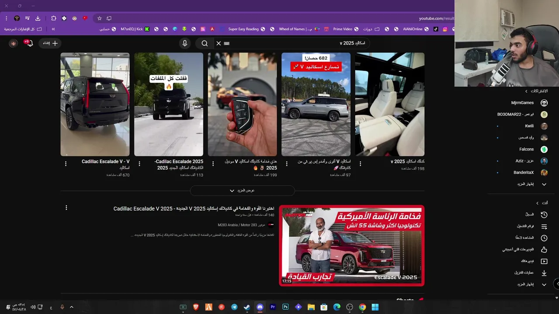Viewport: 559px width, 314px height.
Task: Open the دورات bookmarks folder
Action: coord(371,29)
